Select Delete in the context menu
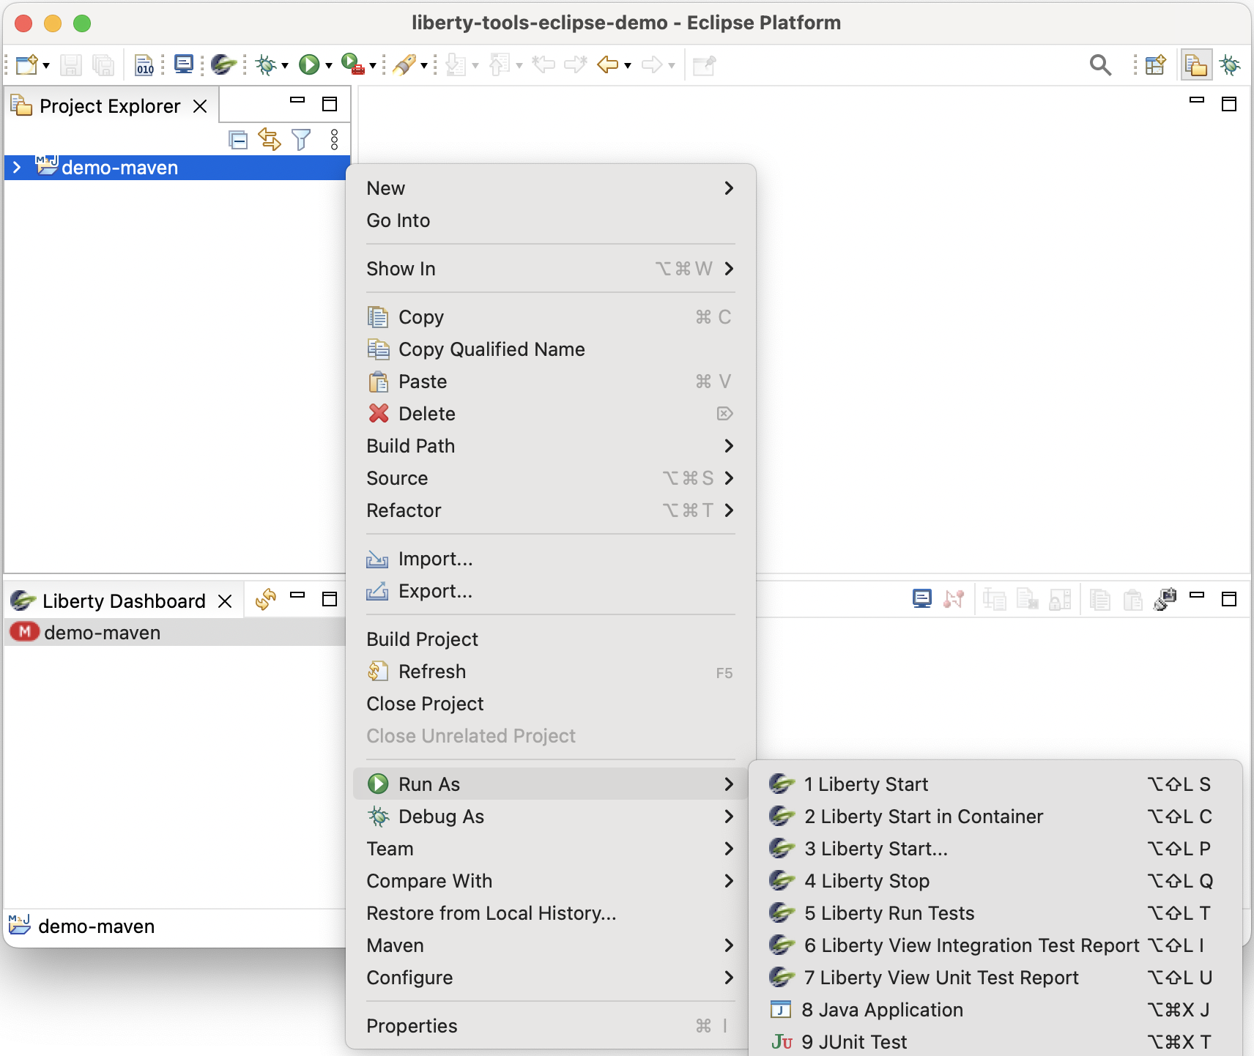Image resolution: width=1254 pixels, height=1056 pixels. click(550, 414)
